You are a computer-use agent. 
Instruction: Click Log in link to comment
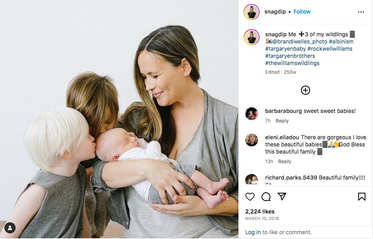tap(253, 232)
